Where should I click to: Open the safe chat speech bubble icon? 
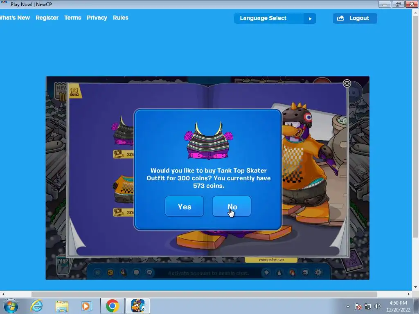(x=149, y=272)
